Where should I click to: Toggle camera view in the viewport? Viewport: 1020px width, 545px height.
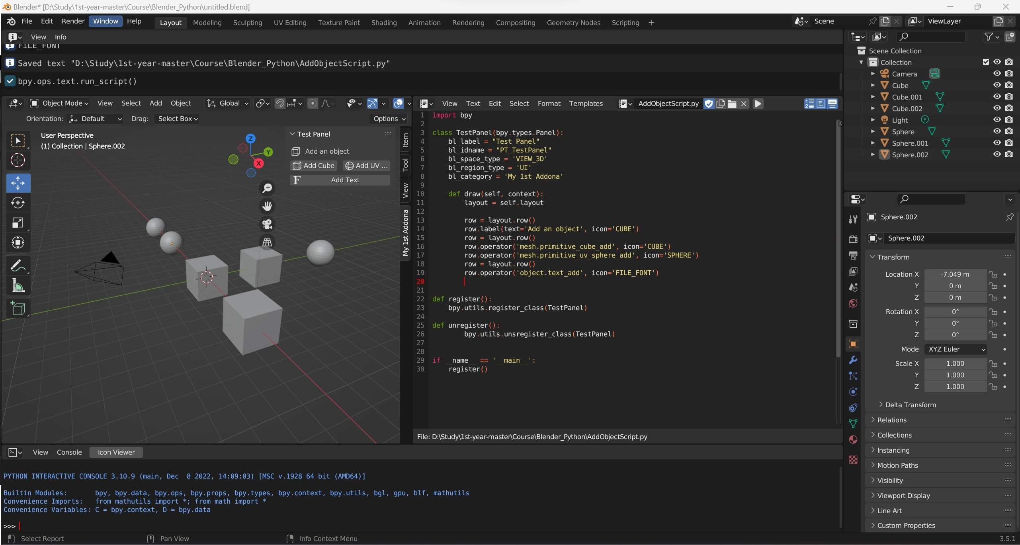267,224
